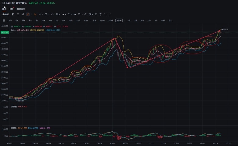The image size is (238, 146).
Task: Switch to the ETF tab
Action: click(x=11, y=9)
